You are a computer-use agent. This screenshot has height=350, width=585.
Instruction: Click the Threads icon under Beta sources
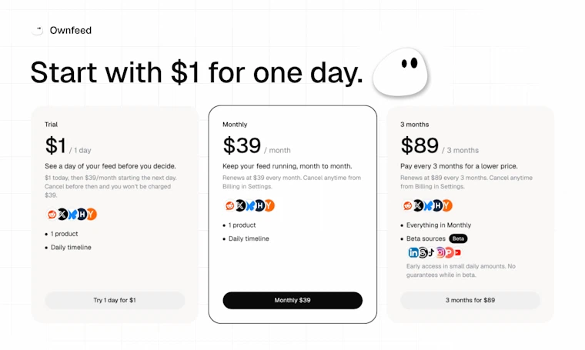click(423, 252)
